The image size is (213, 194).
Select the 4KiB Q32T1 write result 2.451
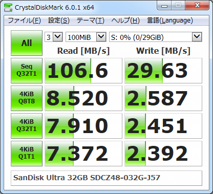click(x=163, y=126)
